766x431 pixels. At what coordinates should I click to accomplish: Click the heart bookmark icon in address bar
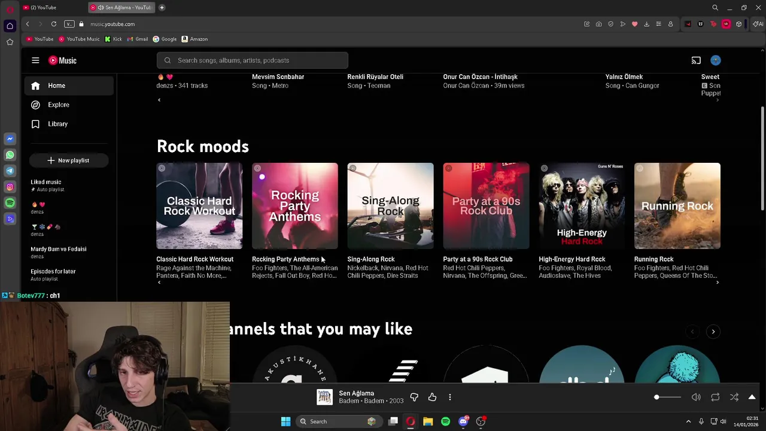pyautogui.click(x=634, y=24)
